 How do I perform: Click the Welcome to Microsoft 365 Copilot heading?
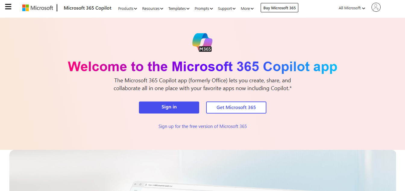(202, 67)
